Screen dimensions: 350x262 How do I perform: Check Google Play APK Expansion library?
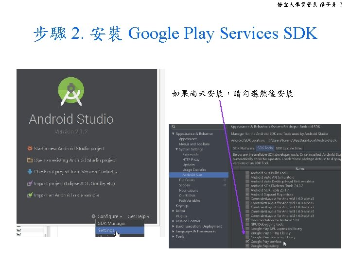(x=247, y=229)
